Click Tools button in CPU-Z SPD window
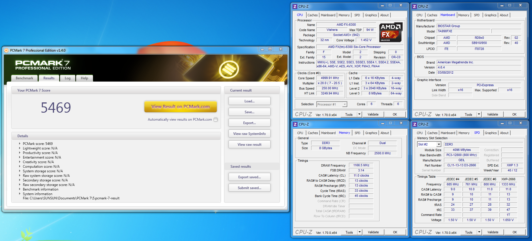532x241 pixels. (469, 232)
